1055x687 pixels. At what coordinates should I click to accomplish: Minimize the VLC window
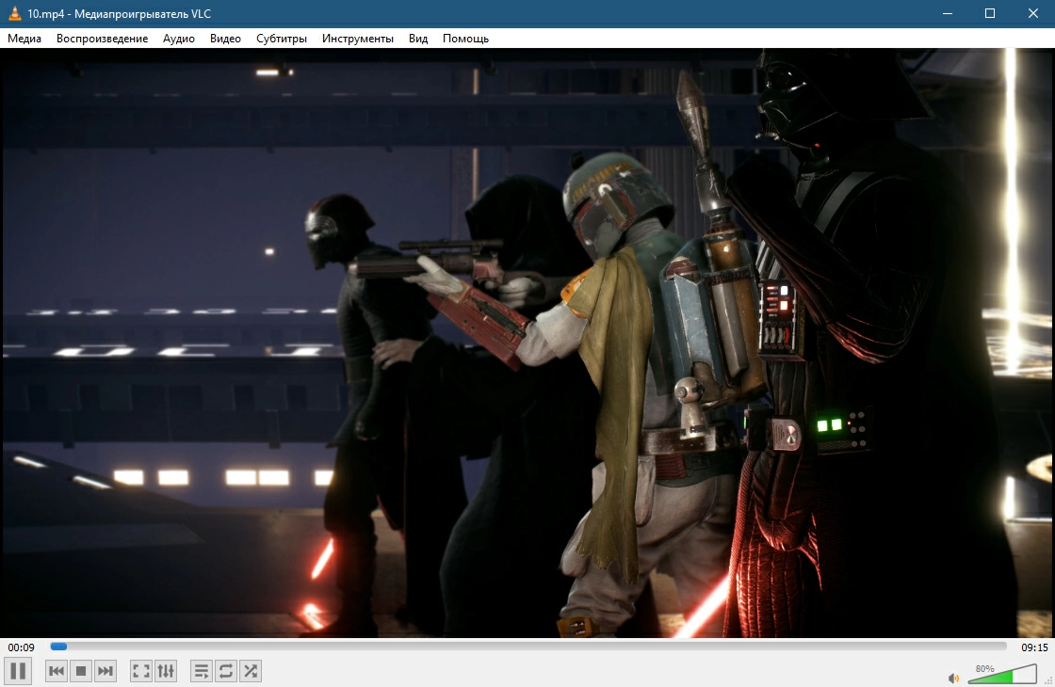tap(948, 13)
